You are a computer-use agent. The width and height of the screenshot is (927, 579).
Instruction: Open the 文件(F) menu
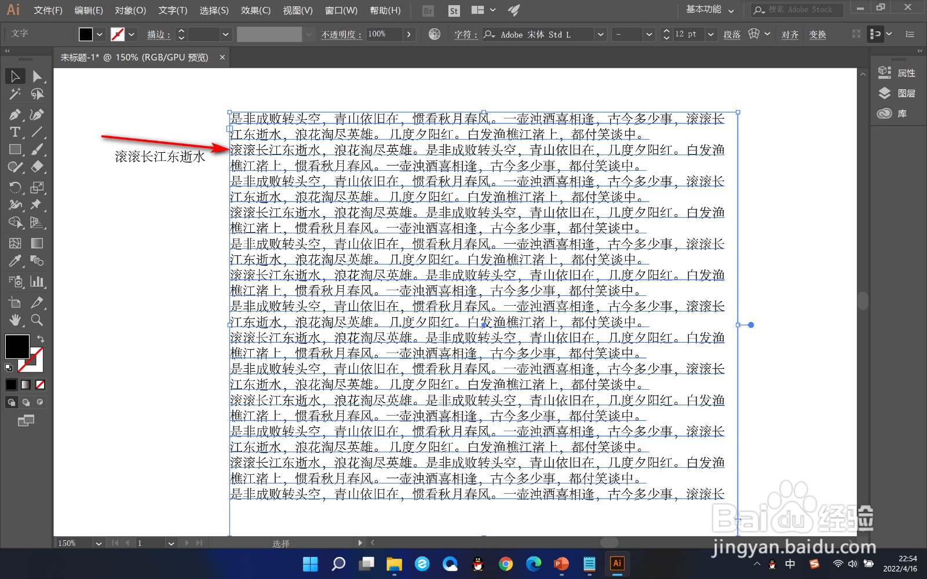click(48, 10)
